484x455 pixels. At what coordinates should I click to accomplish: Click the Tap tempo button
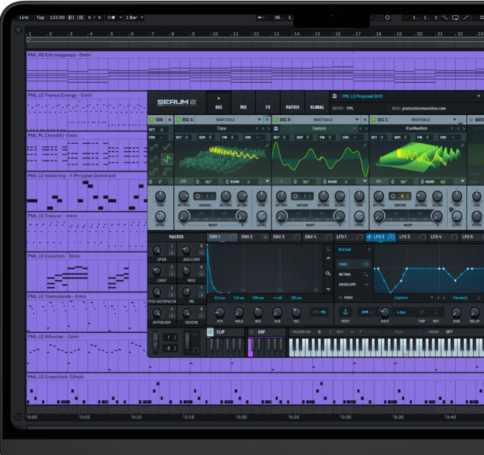40,17
